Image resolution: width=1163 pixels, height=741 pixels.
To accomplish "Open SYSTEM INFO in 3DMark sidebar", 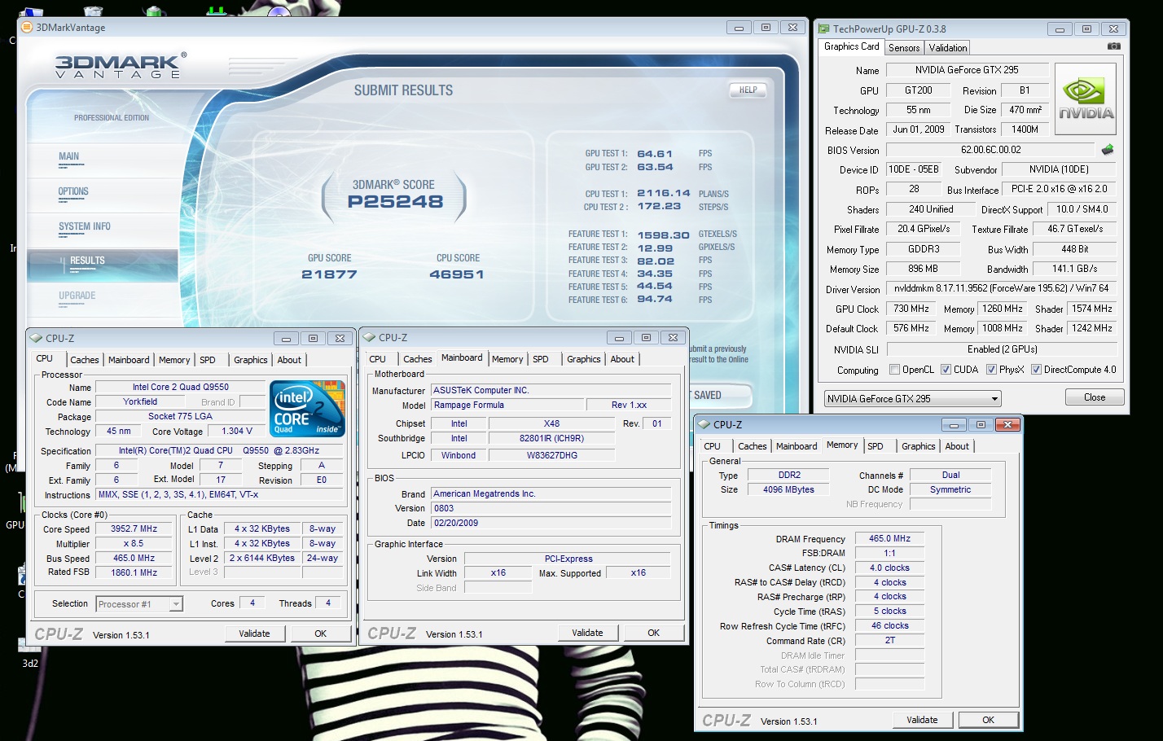I will (85, 226).
